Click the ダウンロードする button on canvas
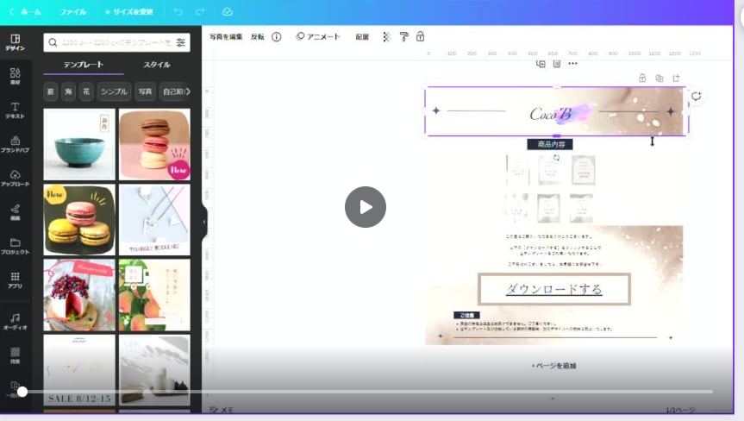This screenshot has width=744, height=421. click(554, 289)
